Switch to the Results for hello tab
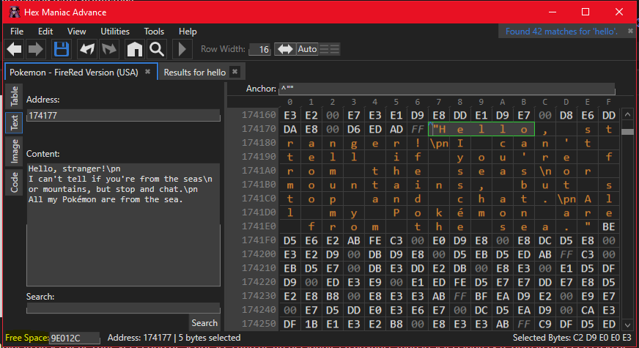Screen dimensions: 639x348 (194, 73)
